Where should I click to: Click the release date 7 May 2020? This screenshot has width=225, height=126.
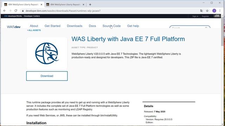tap(160, 112)
